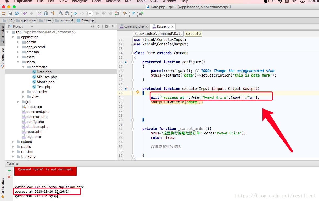The height and width of the screenshot is (201, 319).
Task: Click the Save All toolbar icon
Action: [10, 13]
